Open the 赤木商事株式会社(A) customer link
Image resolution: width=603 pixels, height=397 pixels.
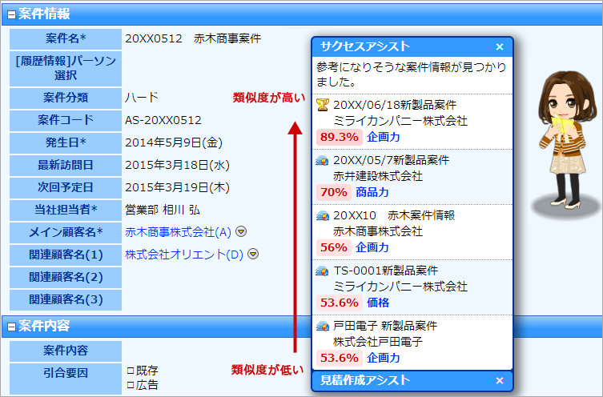178,232
